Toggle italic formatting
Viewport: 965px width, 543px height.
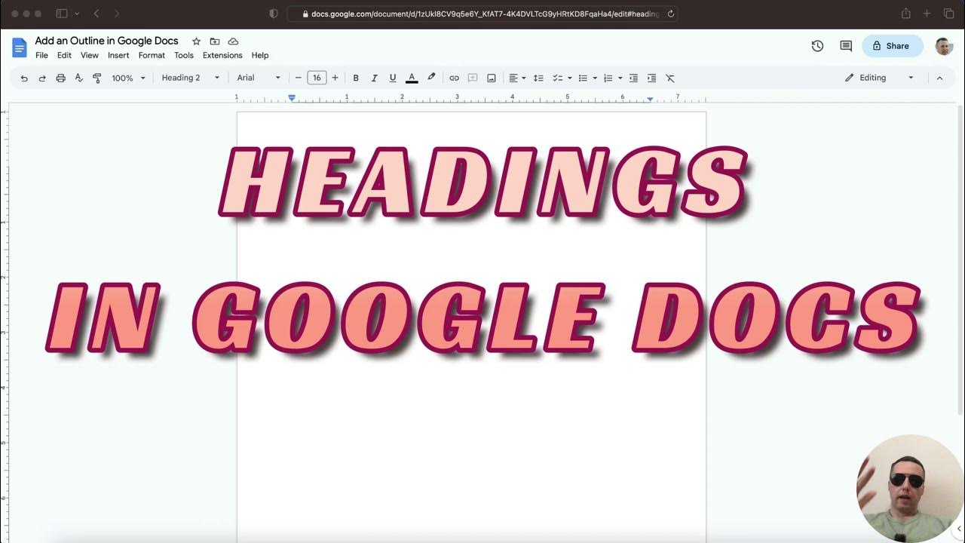(x=374, y=78)
